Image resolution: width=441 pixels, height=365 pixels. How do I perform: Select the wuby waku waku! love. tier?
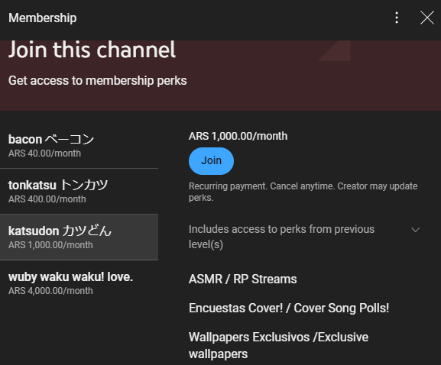click(79, 283)
